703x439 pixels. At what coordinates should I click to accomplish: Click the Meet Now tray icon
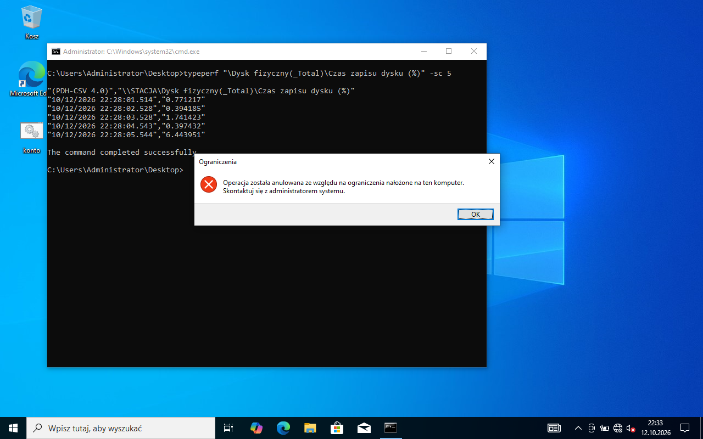coord(592,428)
